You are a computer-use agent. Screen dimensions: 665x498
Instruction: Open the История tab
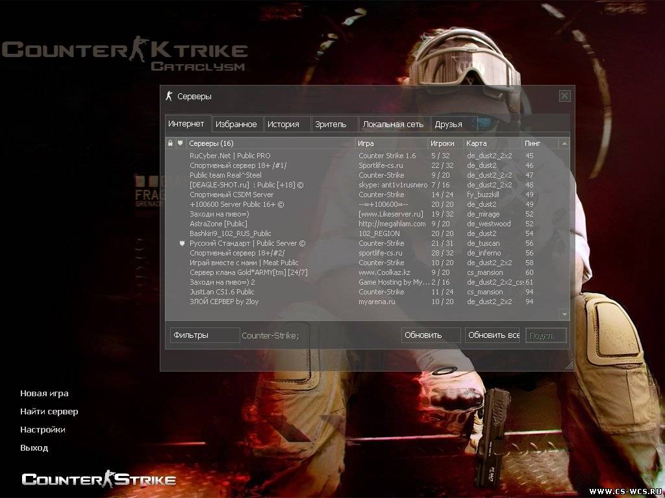(286, 124)
